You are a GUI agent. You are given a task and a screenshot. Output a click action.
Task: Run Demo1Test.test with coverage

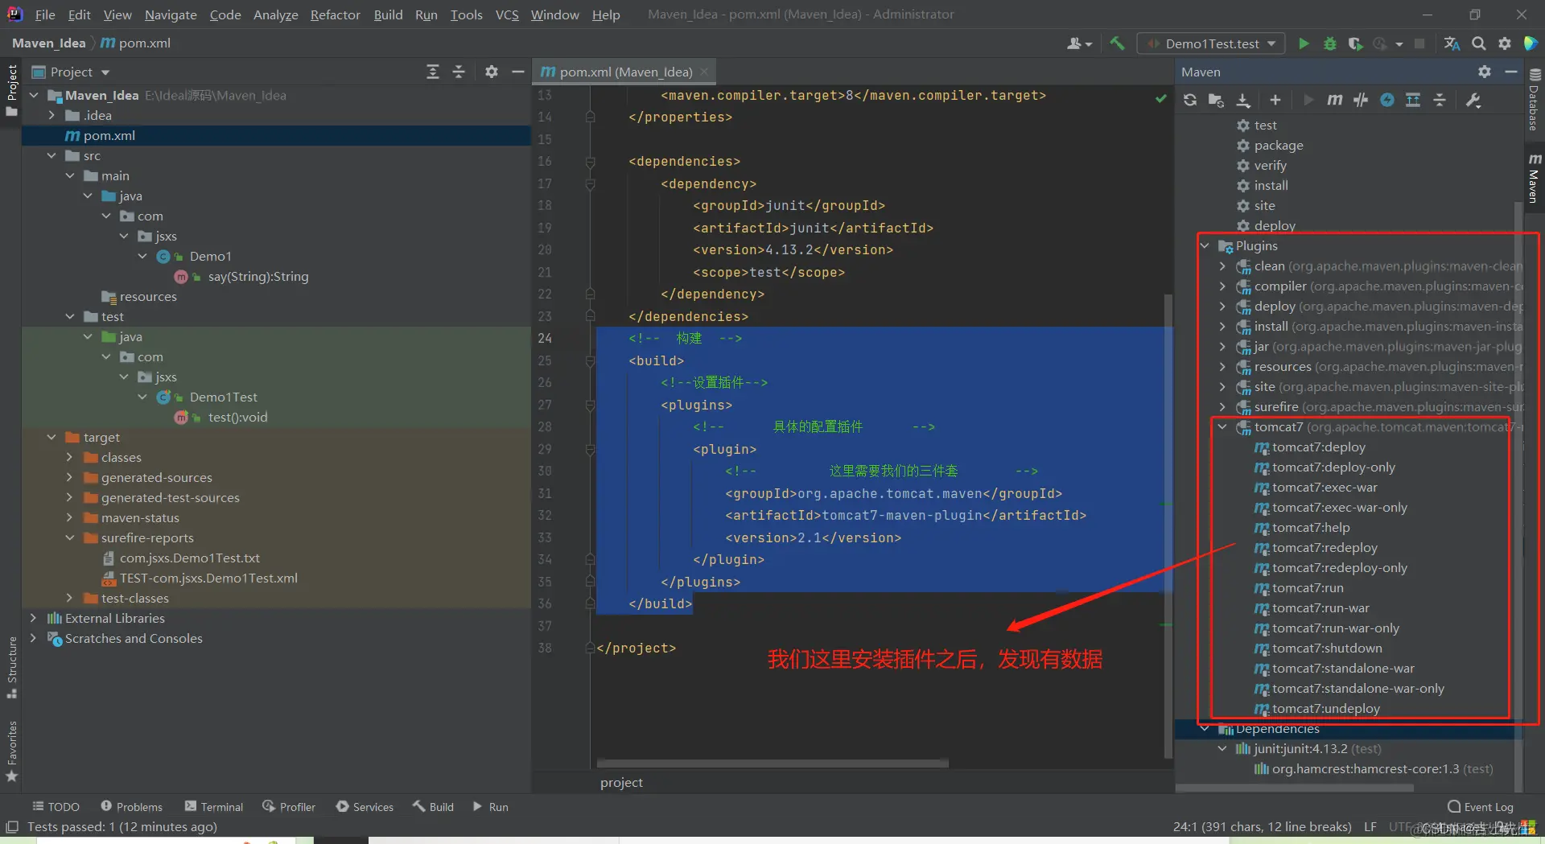(1355, 43)
